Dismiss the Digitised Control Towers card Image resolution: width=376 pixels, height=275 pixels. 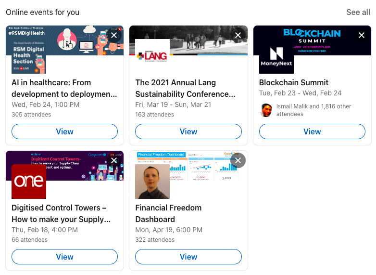(x=114, y=160)
